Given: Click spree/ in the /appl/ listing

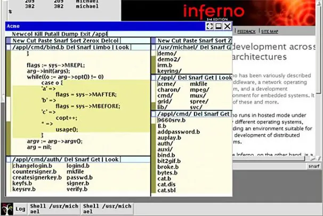Looking at the screenshot, I should 199,102.
